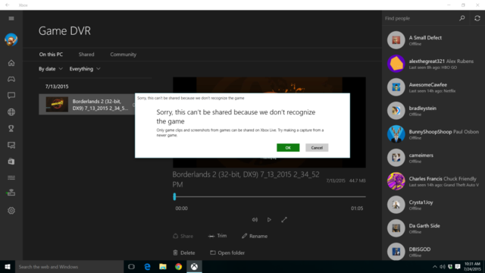This screenshot has height=273, width=485.
Task: Open friend Charles Francis
Action: pyautogui.click(x=433, y=181)
